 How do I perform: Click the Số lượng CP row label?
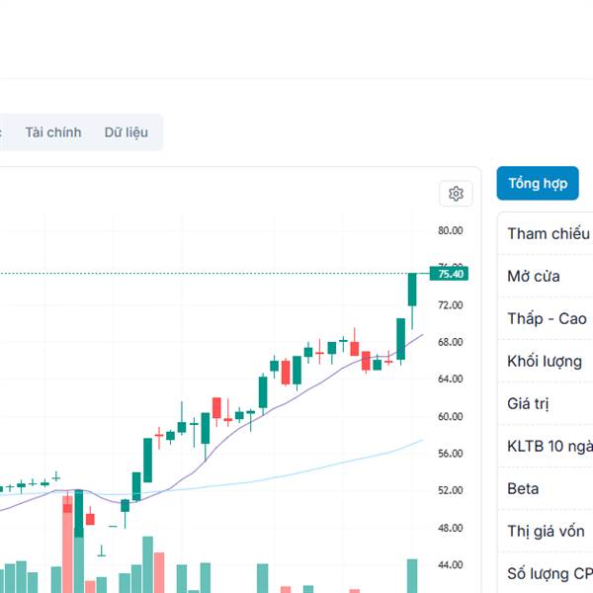[x=550, y=573]
